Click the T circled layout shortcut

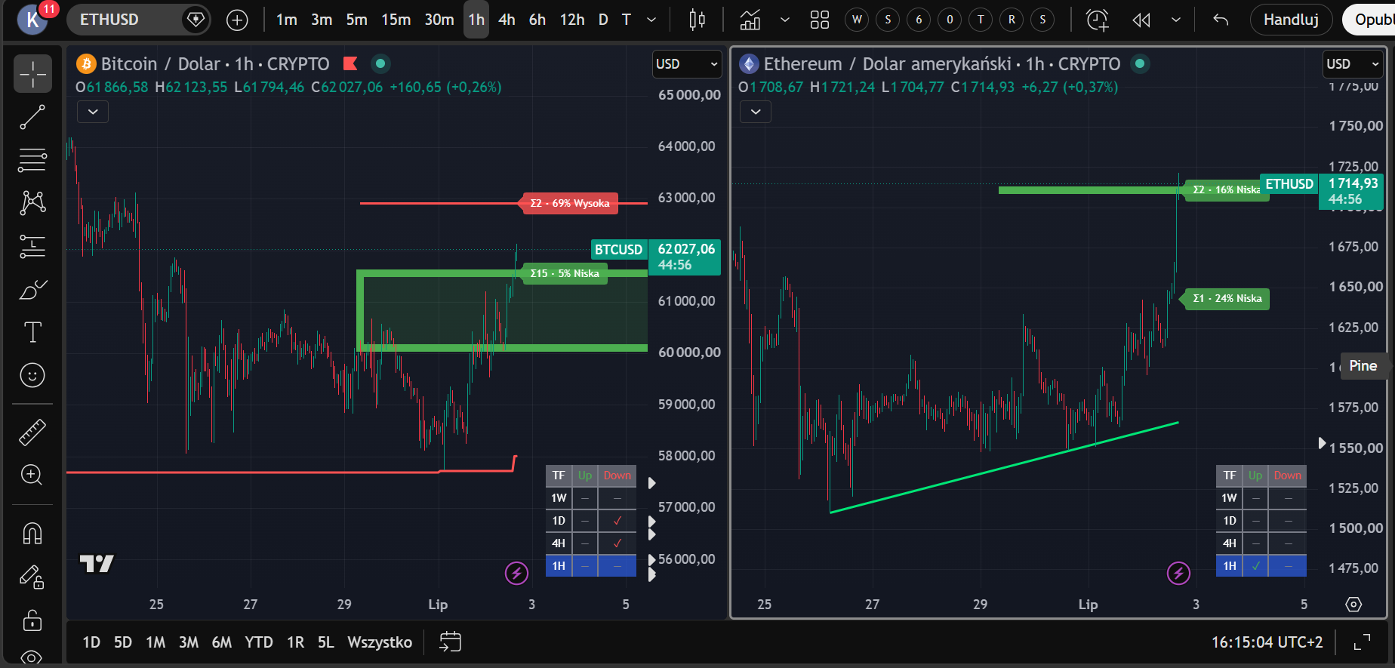(981, 20)
